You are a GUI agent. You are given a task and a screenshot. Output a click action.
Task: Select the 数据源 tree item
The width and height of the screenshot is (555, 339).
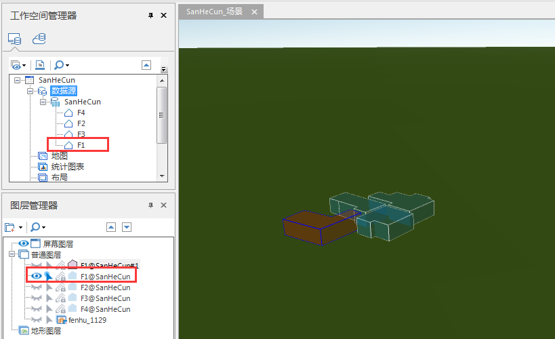point(64,91)
